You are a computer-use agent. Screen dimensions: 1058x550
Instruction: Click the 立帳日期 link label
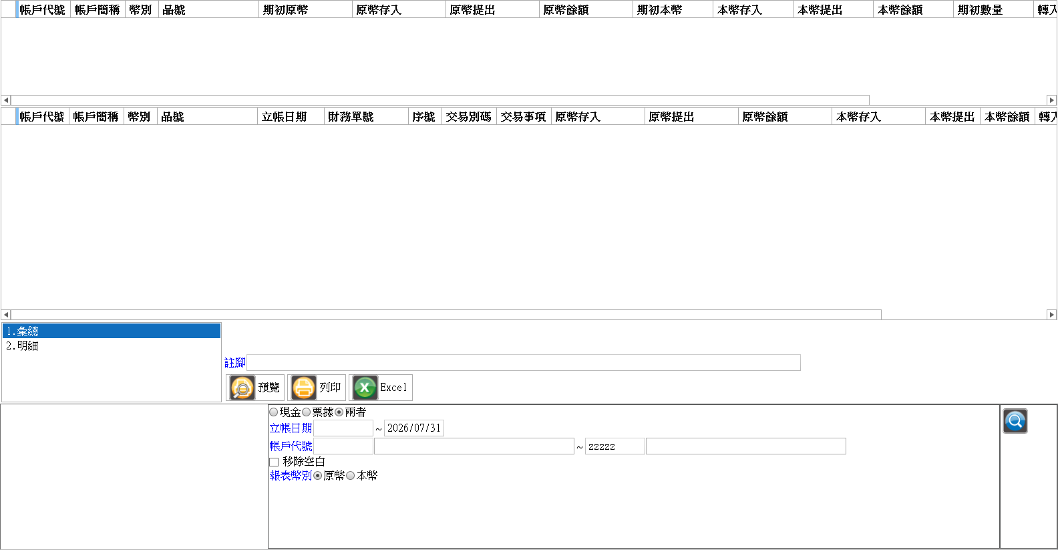point(291,428)
